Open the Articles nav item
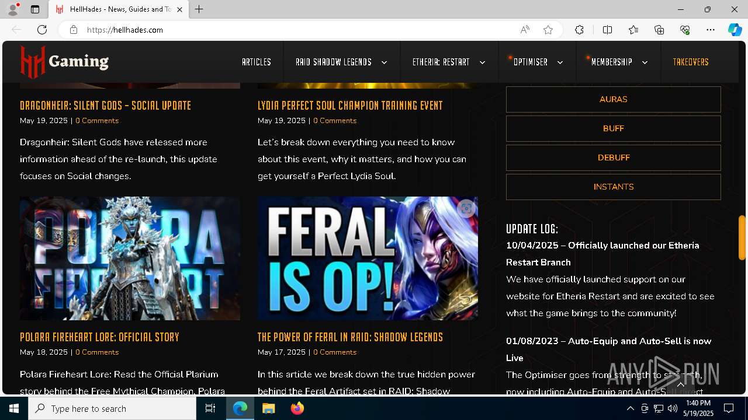 pos(257,62)
